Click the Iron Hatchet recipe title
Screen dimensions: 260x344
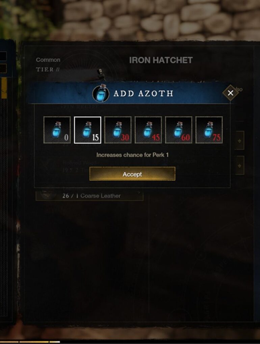pos(161,60)
